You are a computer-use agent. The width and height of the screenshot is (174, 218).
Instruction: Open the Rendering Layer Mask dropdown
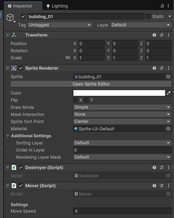[122, 157]
